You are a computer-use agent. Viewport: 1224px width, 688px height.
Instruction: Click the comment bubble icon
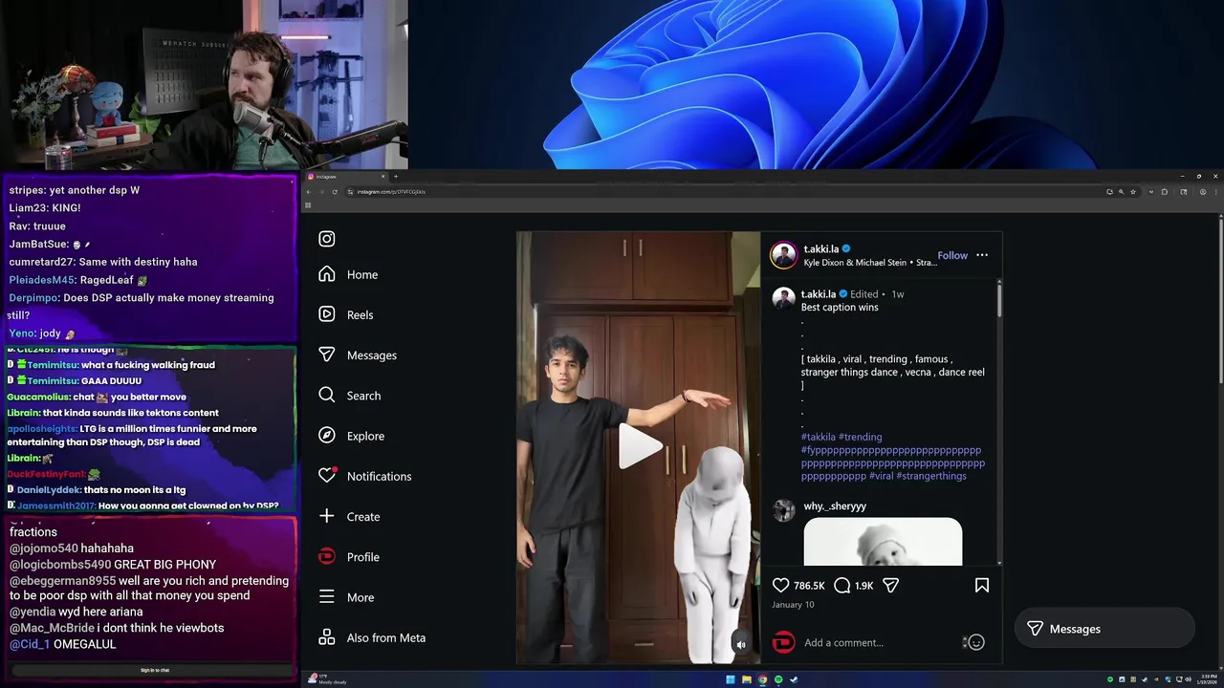(x=842, y=585)
